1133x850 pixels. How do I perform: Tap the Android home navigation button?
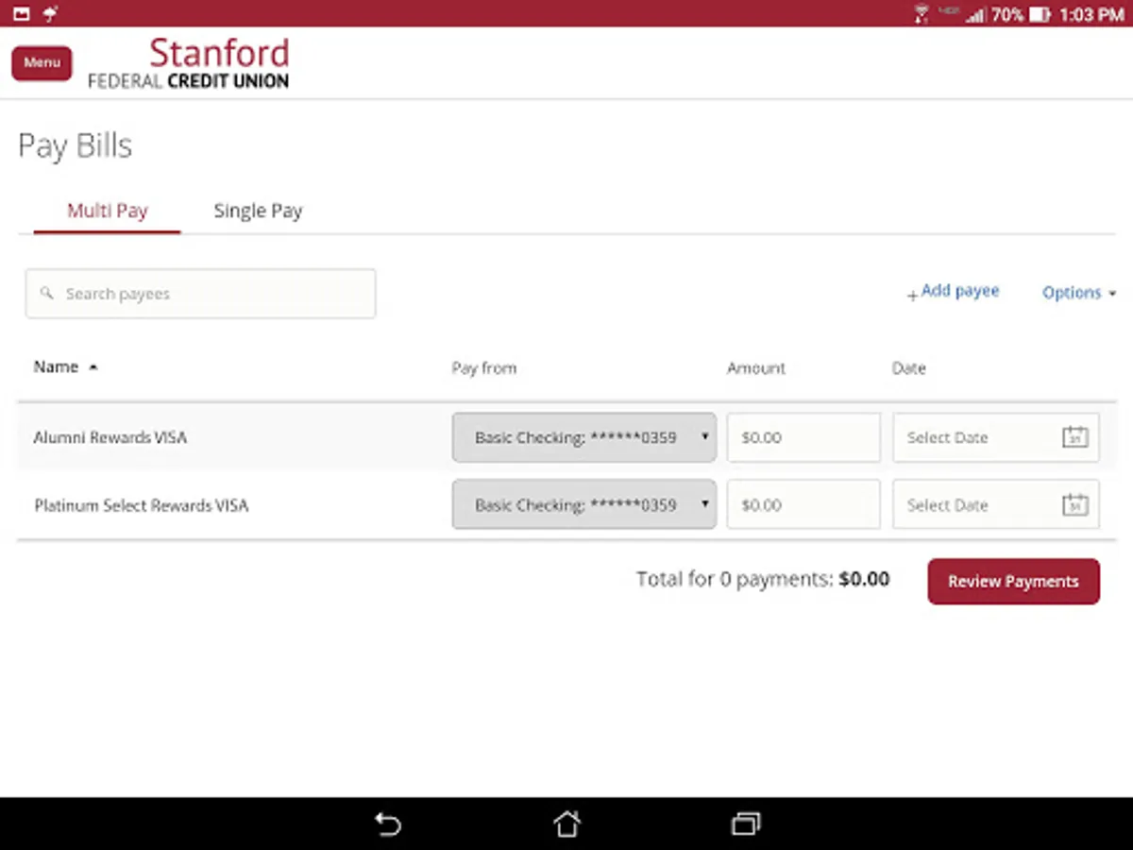click(566, 824)
